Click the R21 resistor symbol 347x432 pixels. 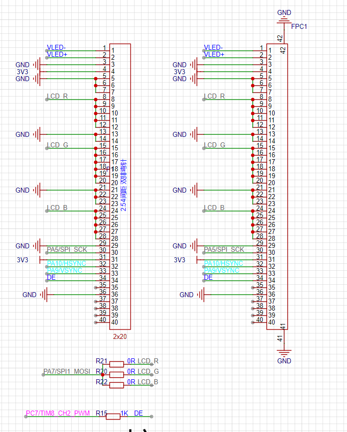[x=117, y=364]
